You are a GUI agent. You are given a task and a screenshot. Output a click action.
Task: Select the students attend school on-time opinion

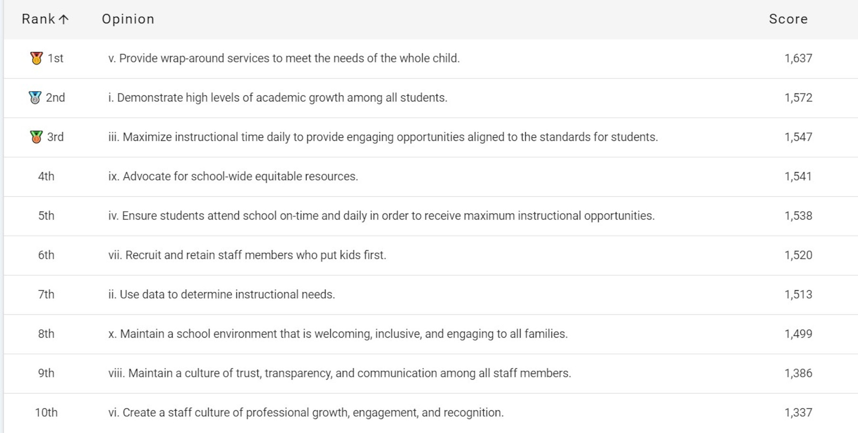point(381,216)
